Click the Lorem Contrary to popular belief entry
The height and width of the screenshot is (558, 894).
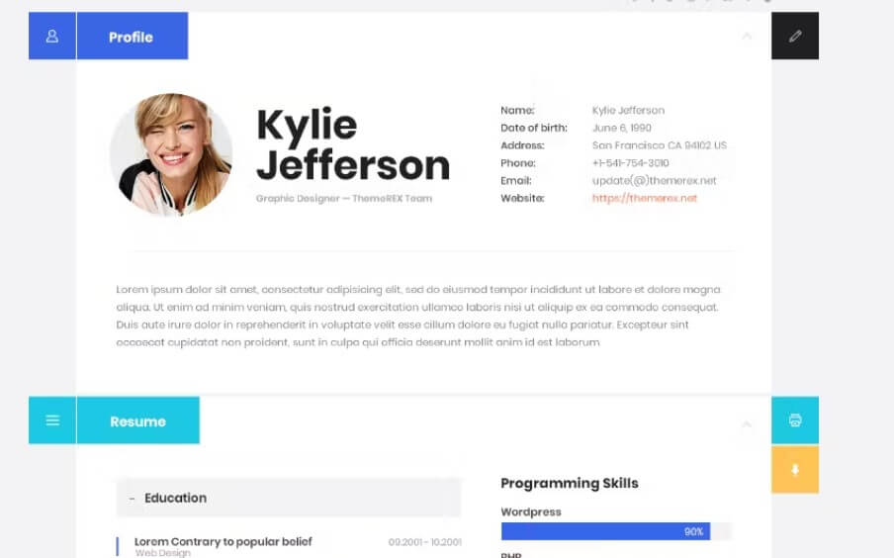[223, 541]
